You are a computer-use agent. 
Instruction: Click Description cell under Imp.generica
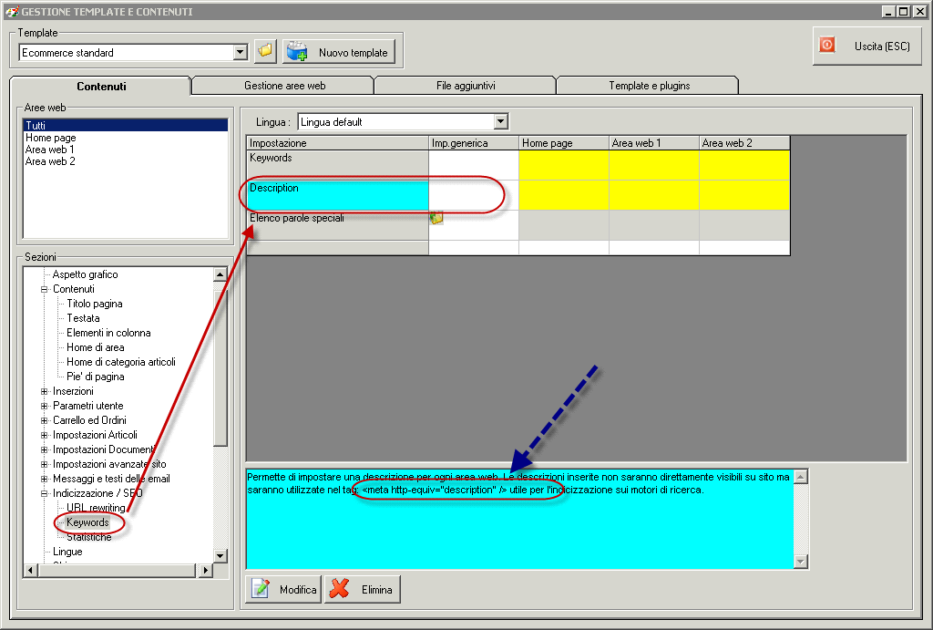(x=474, y=195)
